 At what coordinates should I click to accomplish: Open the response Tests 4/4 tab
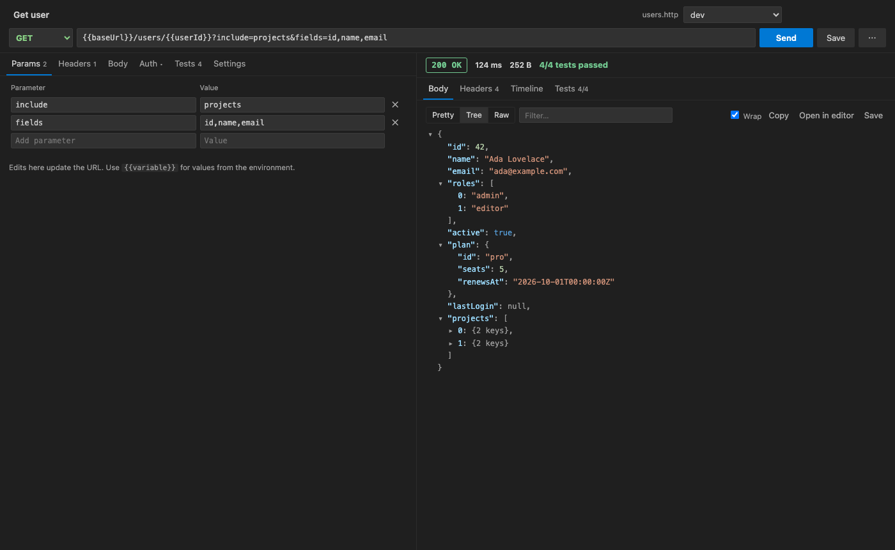point(572,89)
